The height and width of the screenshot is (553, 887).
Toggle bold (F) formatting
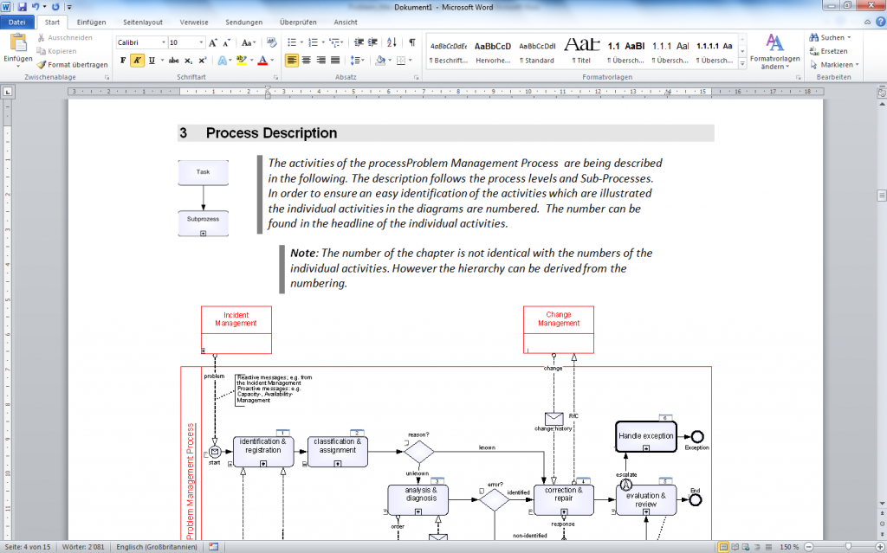pyautogui.click(x=123, y=60)
